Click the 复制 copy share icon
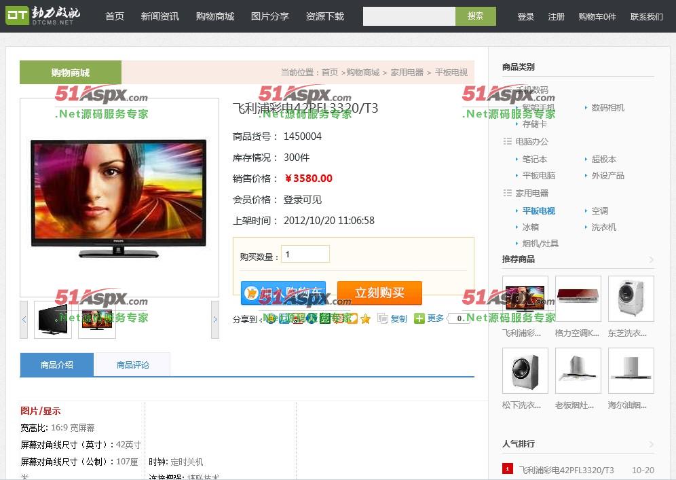 [x=392, y=318]
